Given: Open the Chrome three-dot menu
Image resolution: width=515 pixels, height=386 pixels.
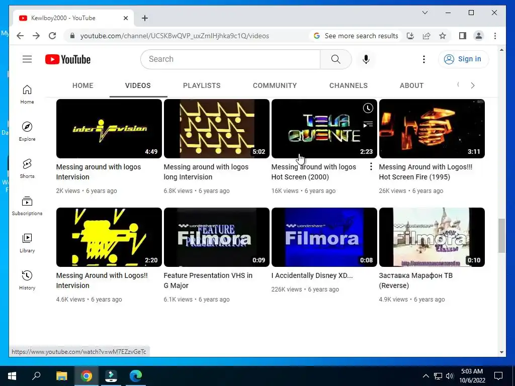Looking at the screenshot, I should [495, 36].
